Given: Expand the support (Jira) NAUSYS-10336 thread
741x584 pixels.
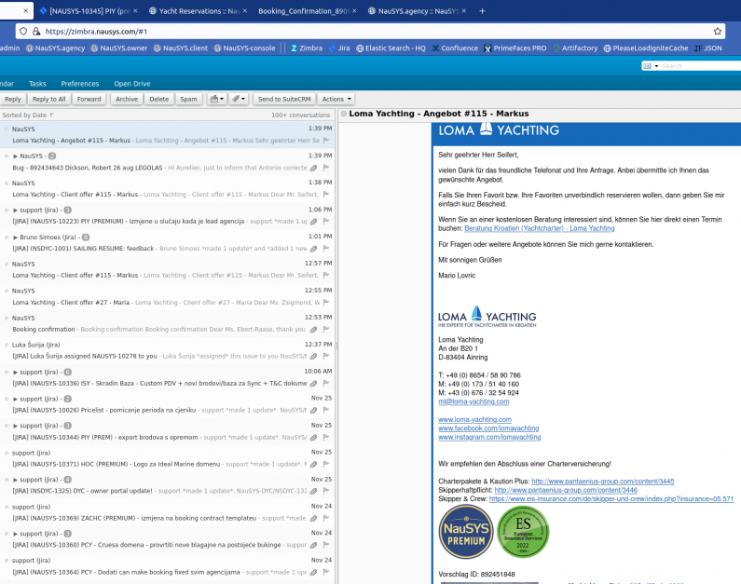Looking at the screenshot, I should [15, 372].
